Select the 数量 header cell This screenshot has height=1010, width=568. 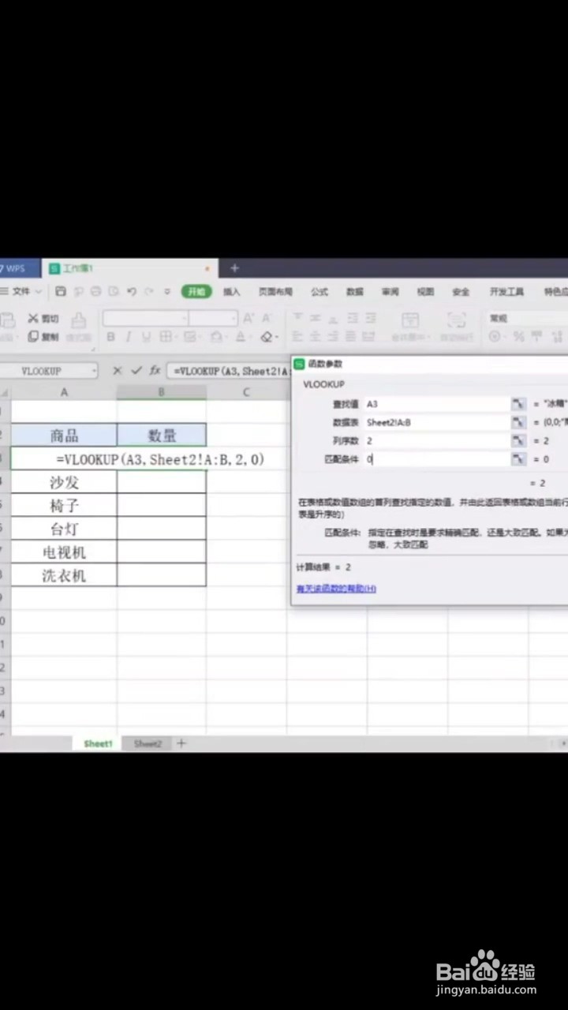pos(162,435)
